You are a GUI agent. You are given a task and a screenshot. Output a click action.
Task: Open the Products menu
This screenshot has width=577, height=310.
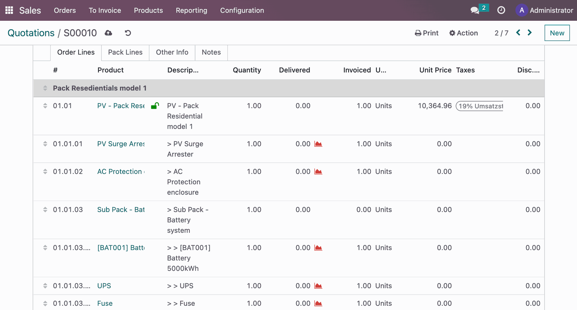148,10
